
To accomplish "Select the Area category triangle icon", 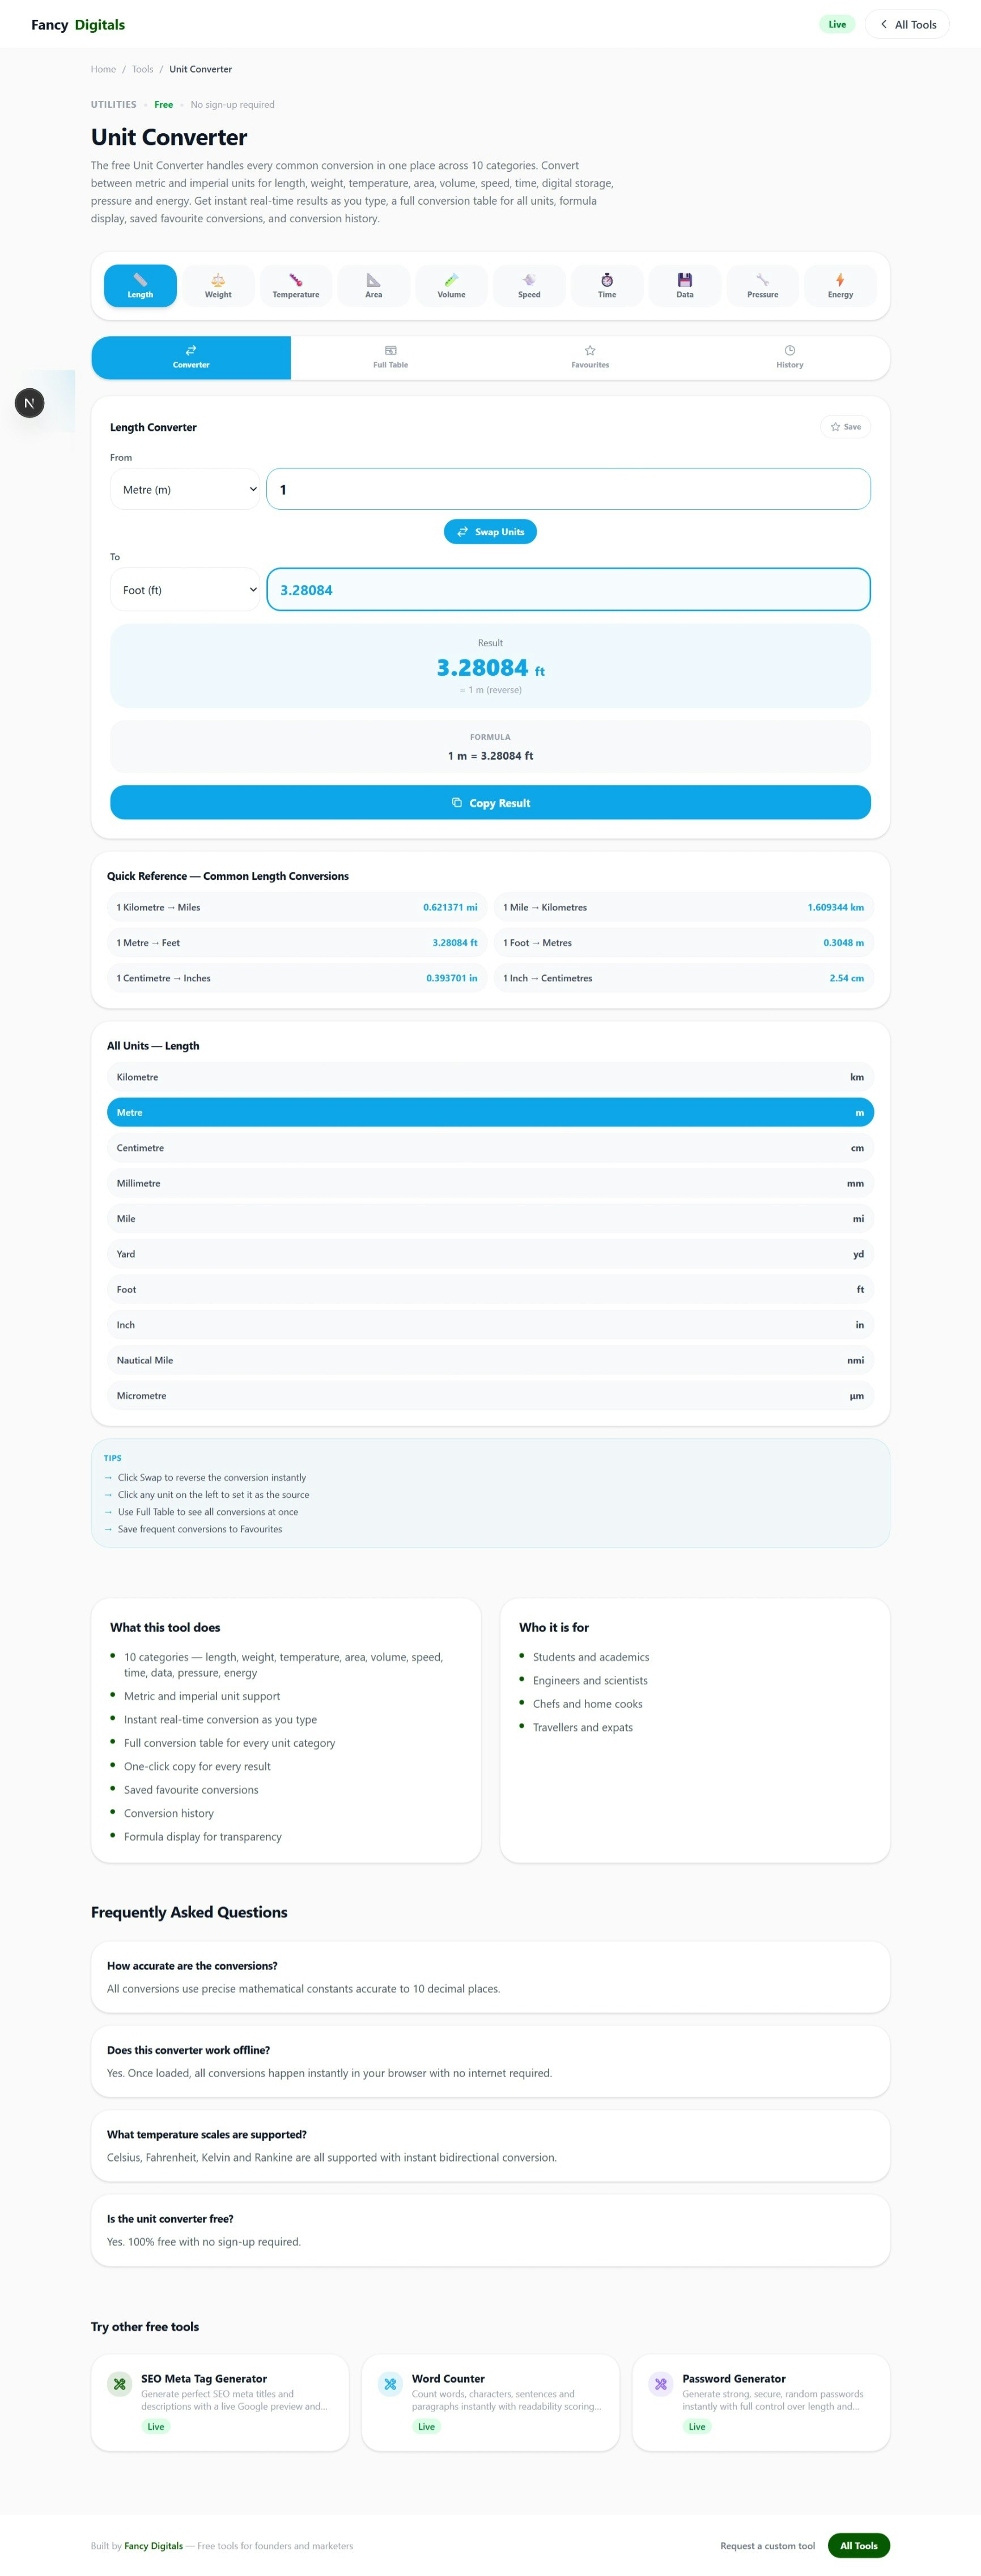I will pos(373,280).
